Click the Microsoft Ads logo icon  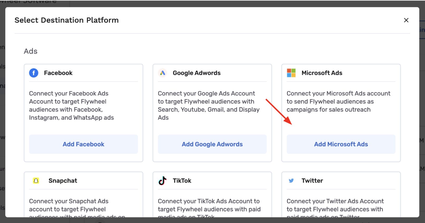pyautogui.click(x=291, y=73)
